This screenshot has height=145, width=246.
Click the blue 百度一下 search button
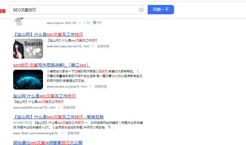pyautogui.click(x=161, y=10)
